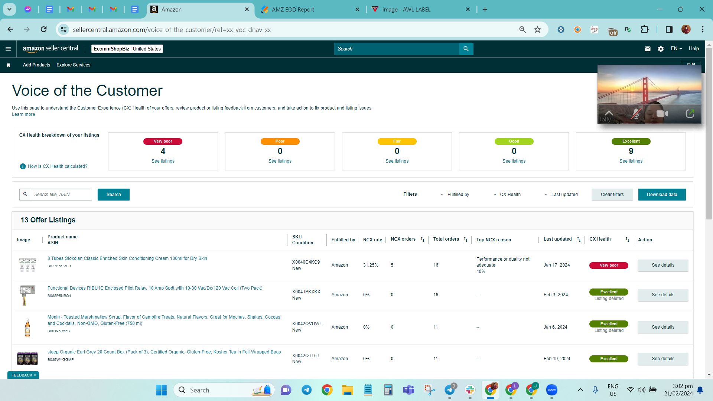This screenshot has height=401, width=713.
Task: See details for the Stokolan Cream listing
Action: [x=663, y=265]
